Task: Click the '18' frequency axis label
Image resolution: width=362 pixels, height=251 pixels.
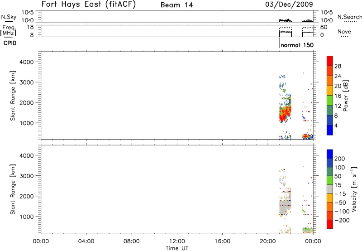Action: 30,27
